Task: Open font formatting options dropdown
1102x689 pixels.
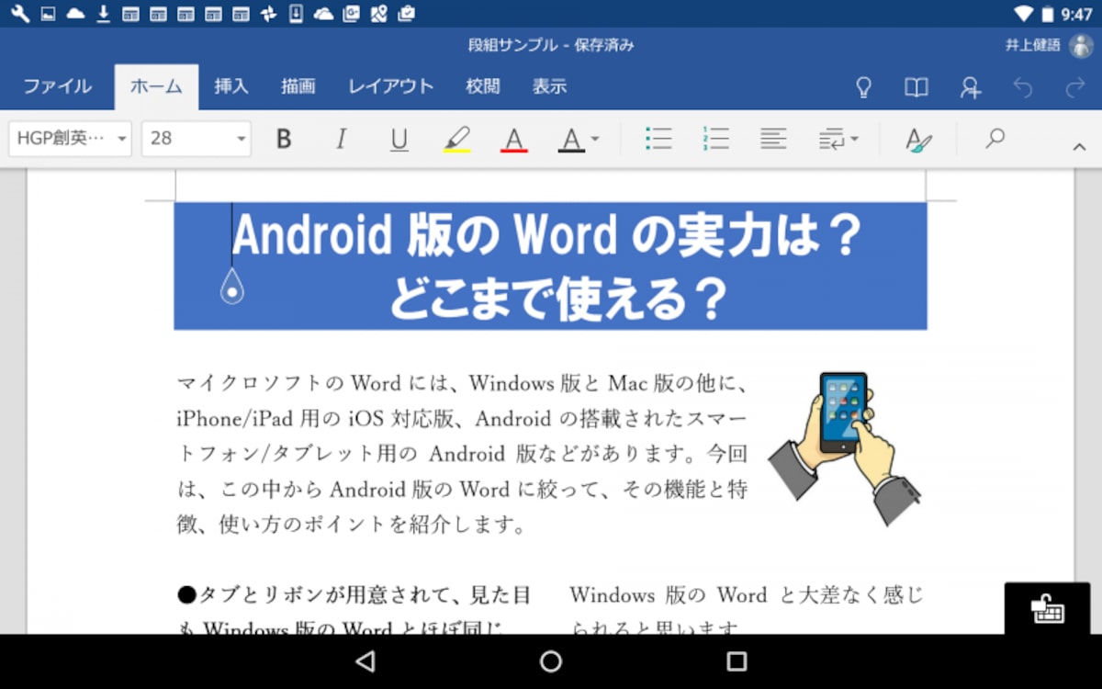Action: point(579,139)
